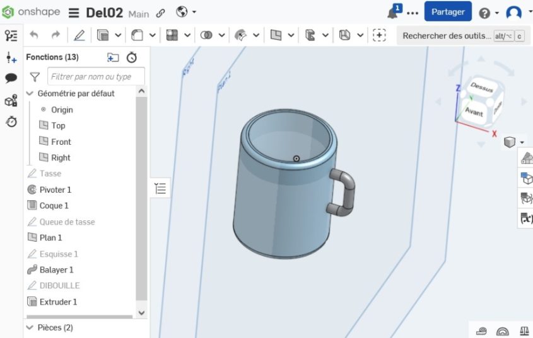The width and height of the screenshot is (533, 338).
Task: Click the Dessus face on view cube
Action: pyautogui.click(x=482, y=89)
